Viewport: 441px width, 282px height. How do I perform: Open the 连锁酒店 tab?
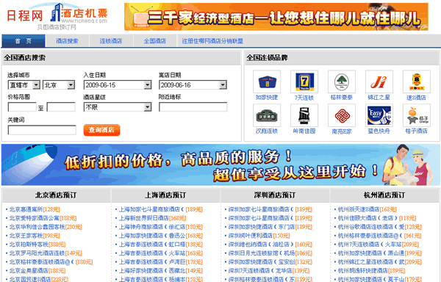[x=111, y=41]
